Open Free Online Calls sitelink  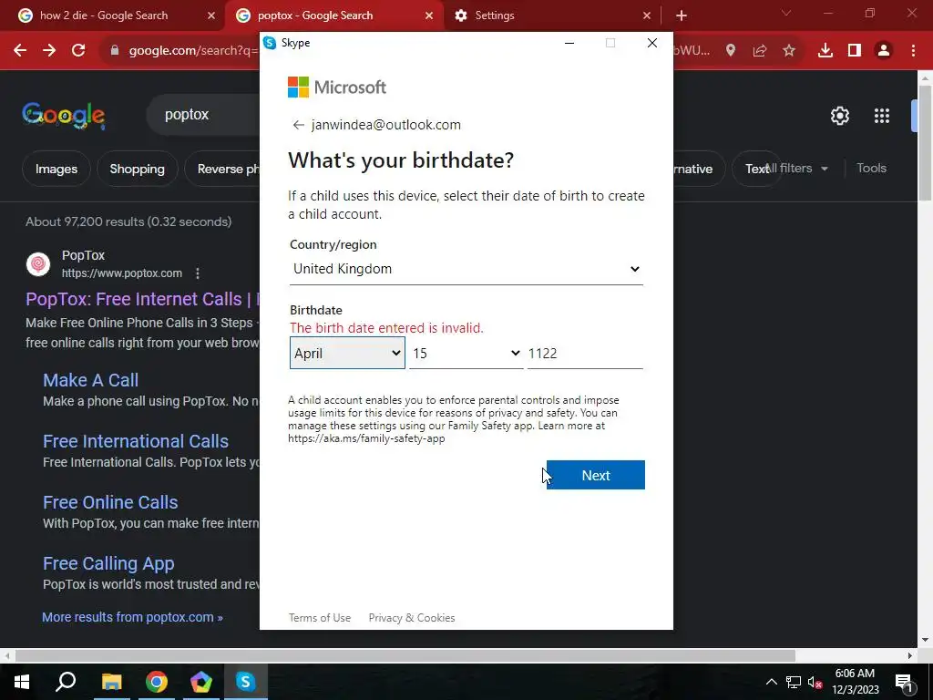(x=110, y=502)
